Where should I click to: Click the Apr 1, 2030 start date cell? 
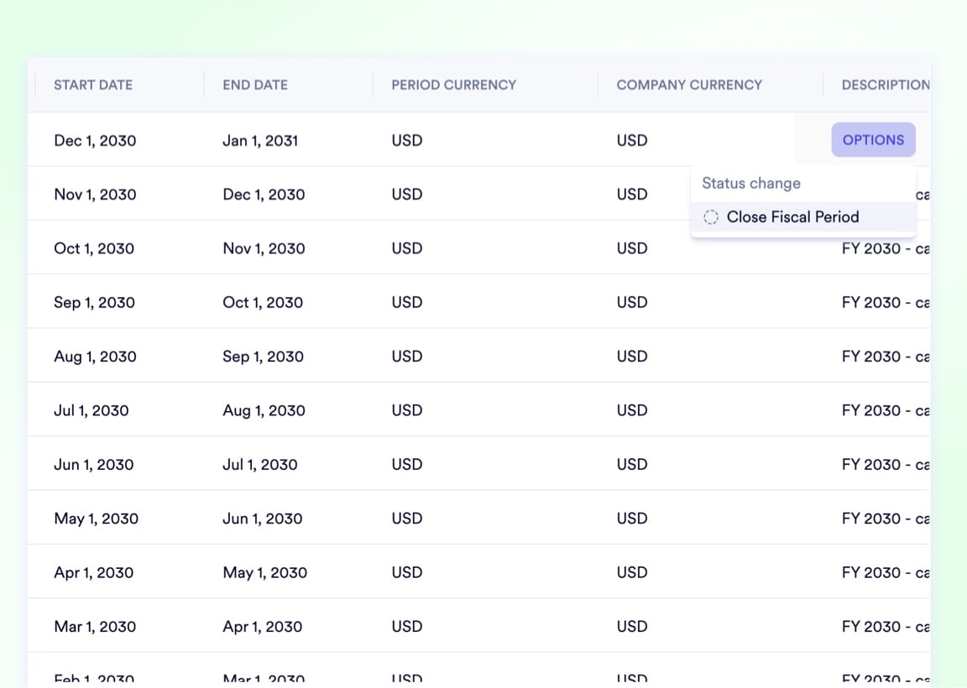pyautogui.click(x=94, y=573)
